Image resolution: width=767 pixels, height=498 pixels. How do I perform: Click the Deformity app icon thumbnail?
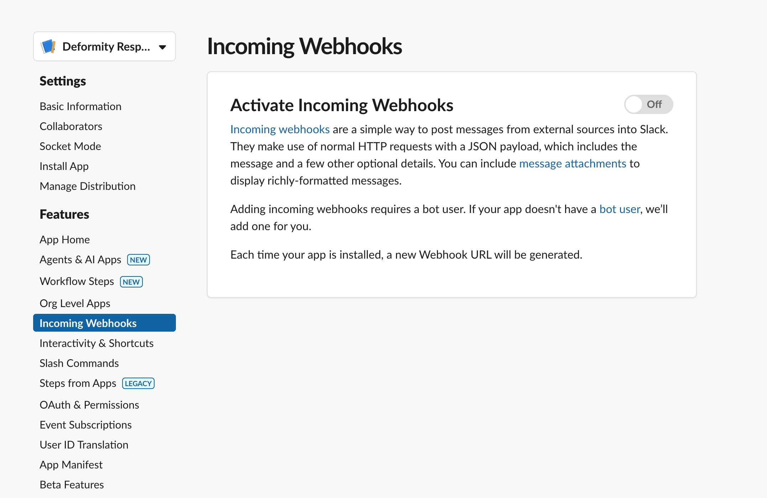click(x=49, y=46)
